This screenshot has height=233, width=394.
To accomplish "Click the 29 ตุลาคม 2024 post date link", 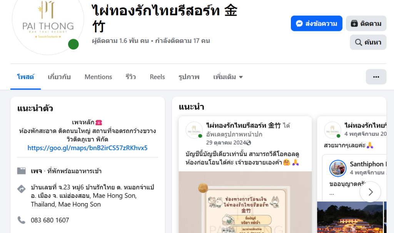I will pos(225,143).
